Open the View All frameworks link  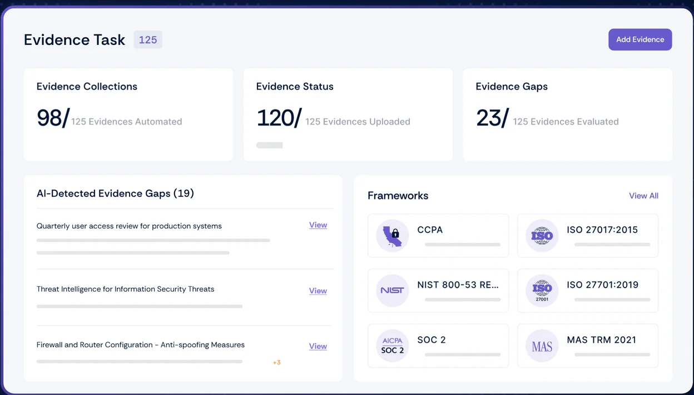pos(643,196)
